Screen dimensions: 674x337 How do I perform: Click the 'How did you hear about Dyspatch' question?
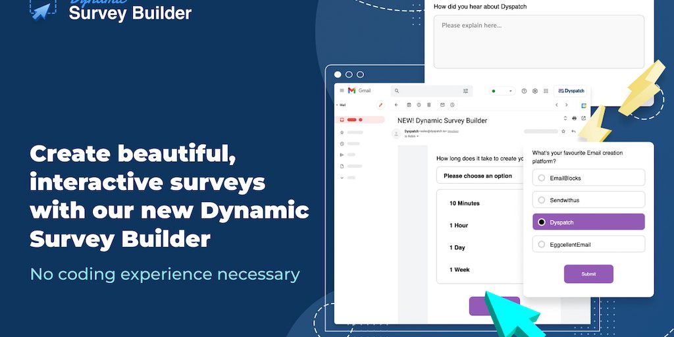click(480, 7)
